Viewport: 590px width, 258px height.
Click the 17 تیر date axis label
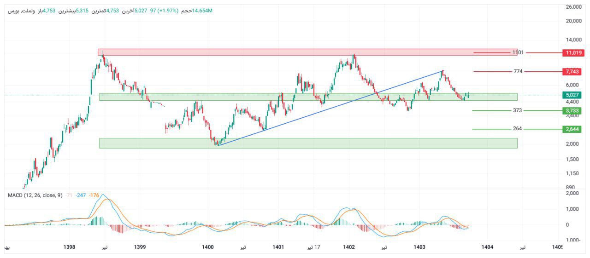click(314, 247)
